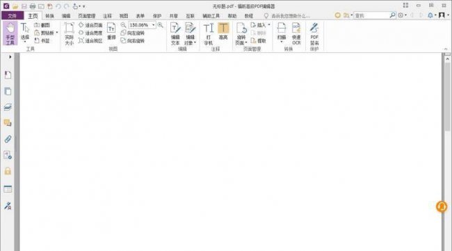Click the vertical scrollbar thumb
Image resolution: width=452 pixels, height=251 pixels.
coord(447,97)
